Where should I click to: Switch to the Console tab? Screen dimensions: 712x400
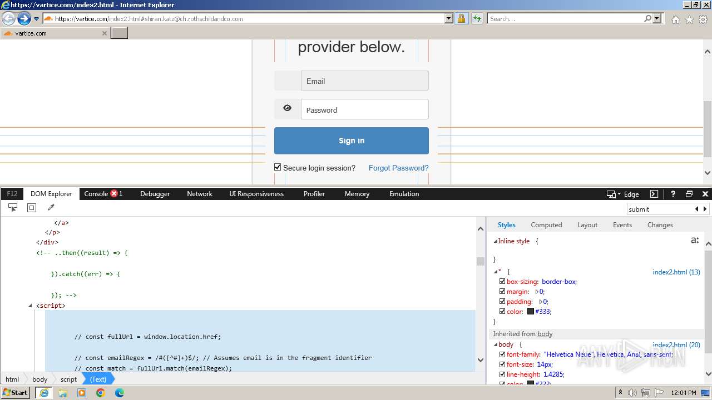(103, 194)
